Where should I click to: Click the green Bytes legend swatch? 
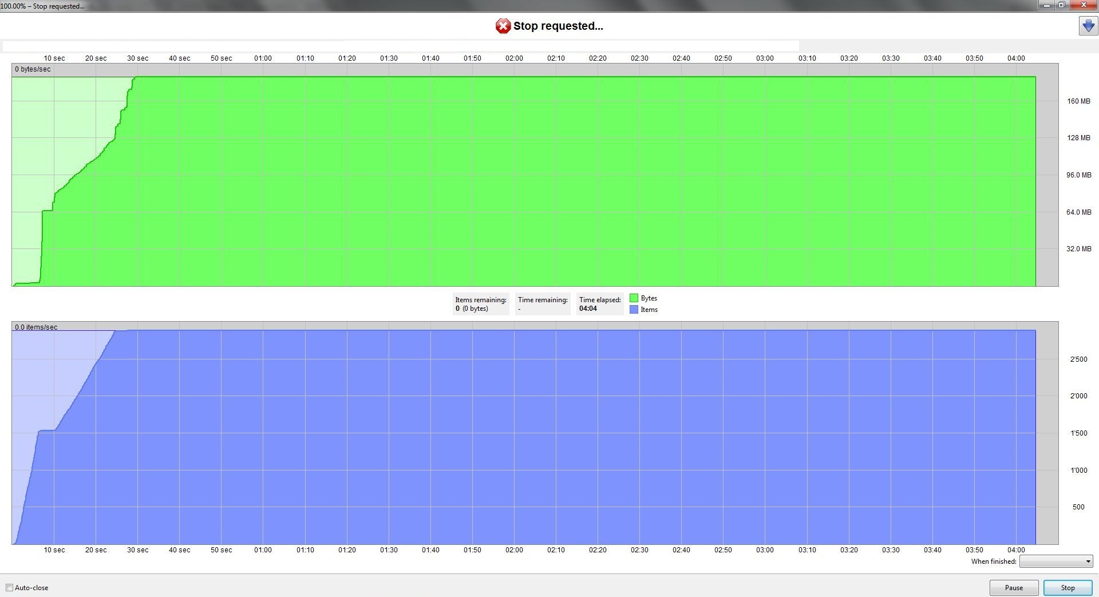point(634,298)
